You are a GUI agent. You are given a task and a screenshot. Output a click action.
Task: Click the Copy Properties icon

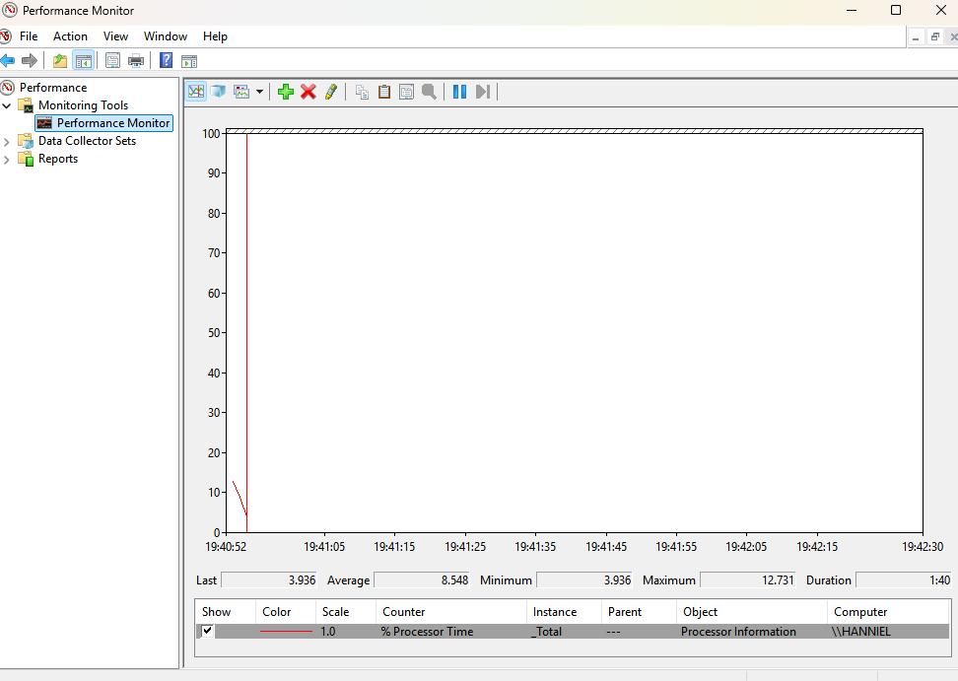362,92
